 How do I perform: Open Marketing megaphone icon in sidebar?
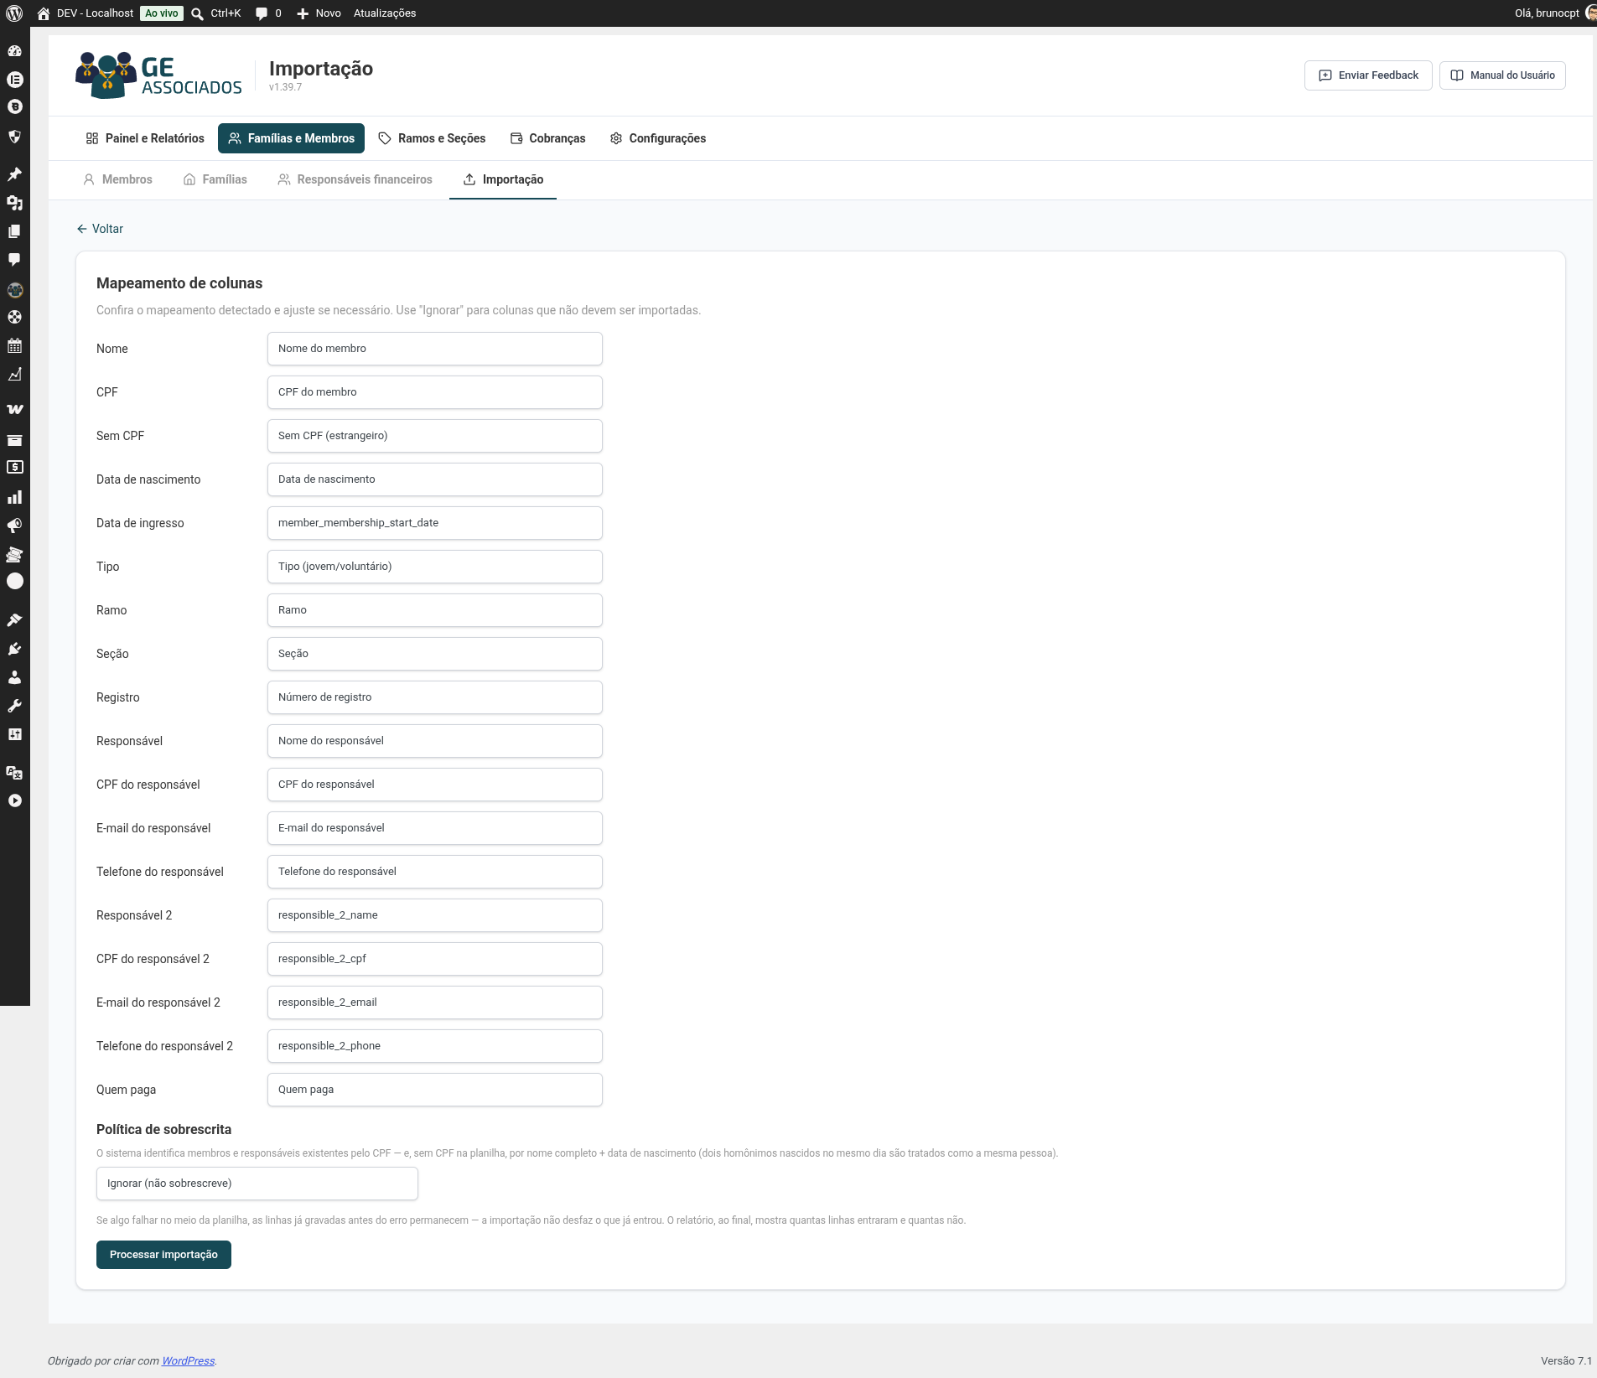pos(14,526)
